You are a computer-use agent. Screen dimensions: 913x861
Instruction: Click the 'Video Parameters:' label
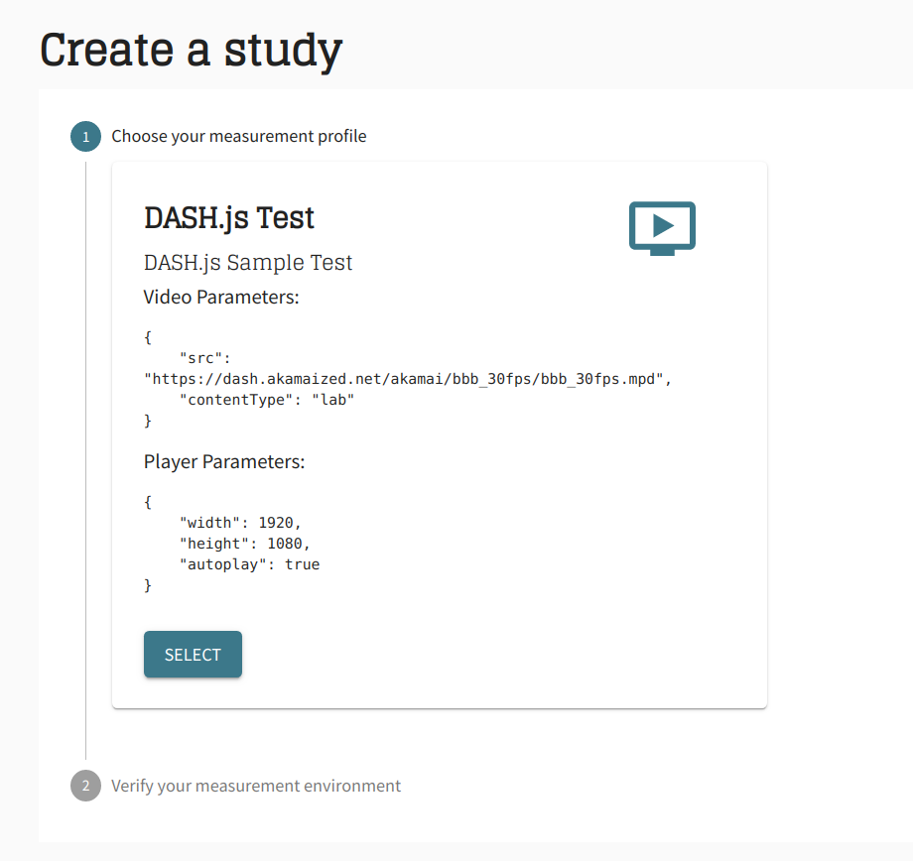click(221, 297)
